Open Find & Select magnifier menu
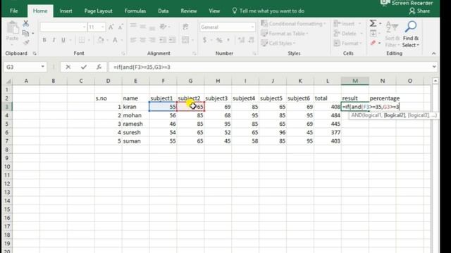451x253 pixels. coord(411,34)
